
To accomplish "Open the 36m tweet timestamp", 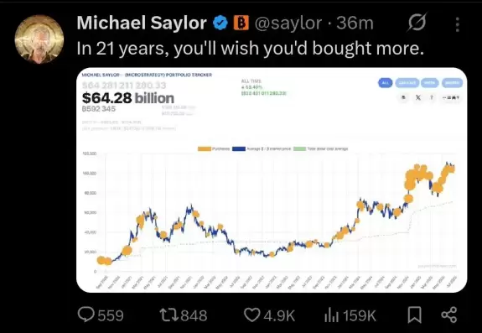I will coord(355,23).
